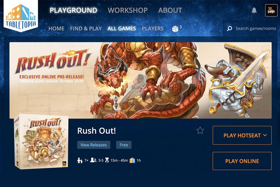Expand the Play Hotseat dropdown arrow
Image resolution: width=280 pixels, height=187 pixels.
(265, 135)
